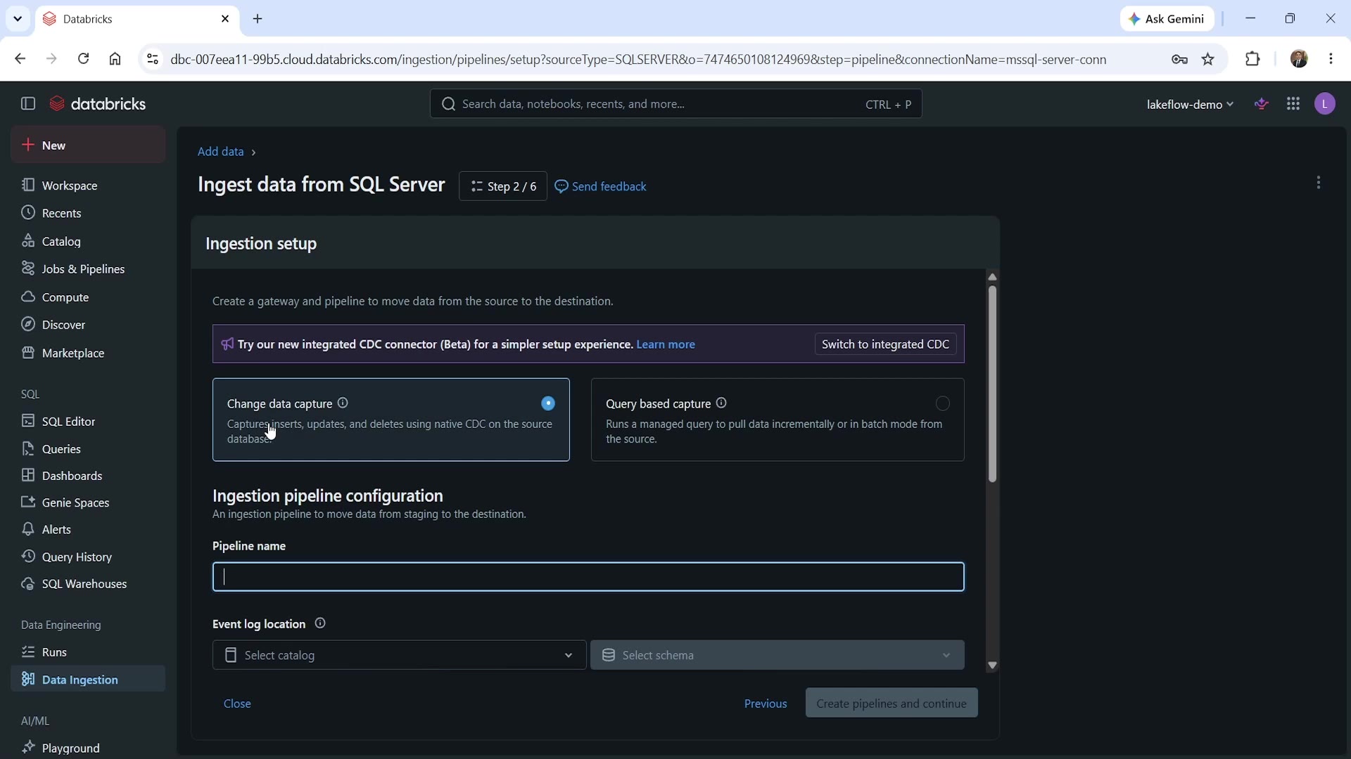Select Data Ingestion in the sidebar
The height and width of the screenshot is (759, 1351).
tap(88, 680)
